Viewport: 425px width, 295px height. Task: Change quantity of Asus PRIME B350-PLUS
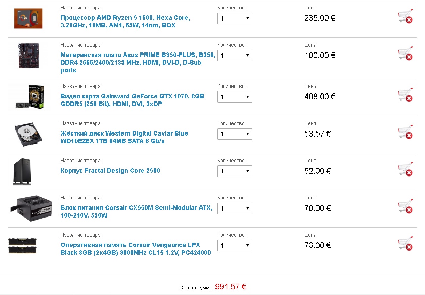[234, 56]
